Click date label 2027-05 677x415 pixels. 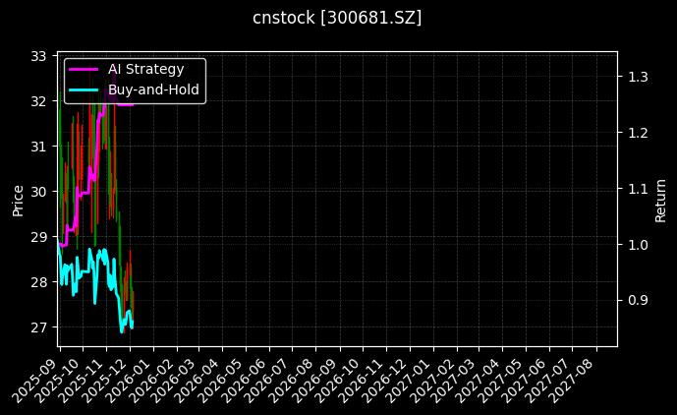[x=499, y=380]
